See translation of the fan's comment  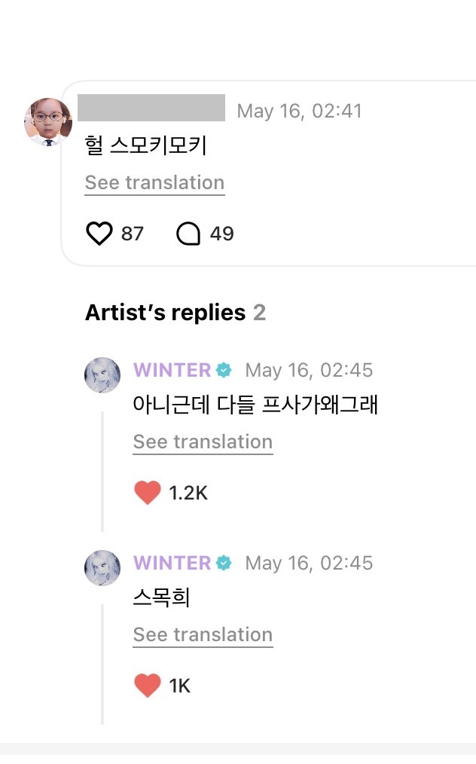(x=154, y=183)
